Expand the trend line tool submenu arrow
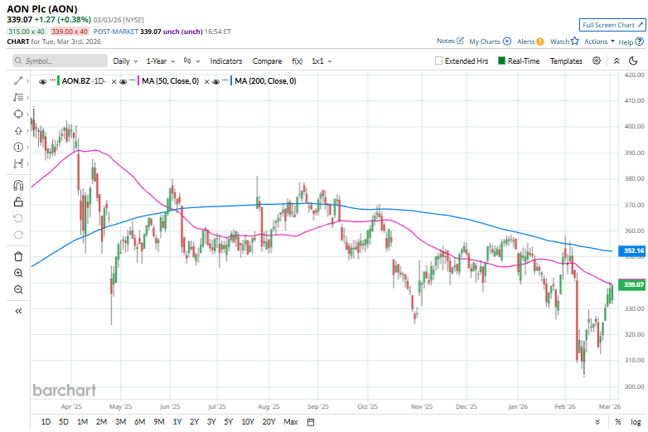This screenshot has height=432, width=648. tap(27, 81)
